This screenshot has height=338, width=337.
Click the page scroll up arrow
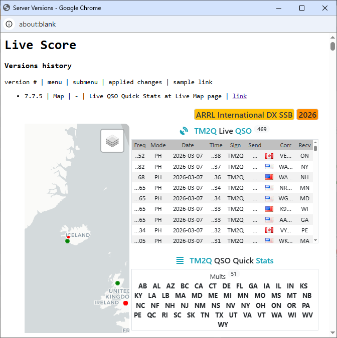(332, 38)
